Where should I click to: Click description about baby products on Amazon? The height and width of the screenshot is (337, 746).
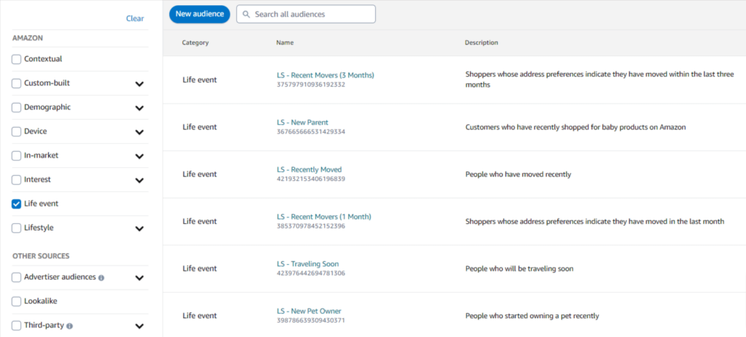576,127
